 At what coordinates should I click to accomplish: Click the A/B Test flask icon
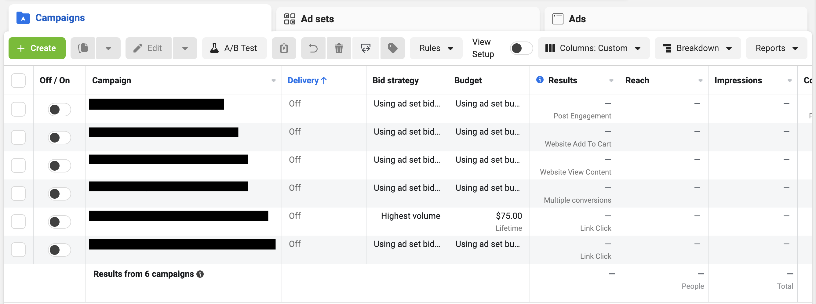214,48
